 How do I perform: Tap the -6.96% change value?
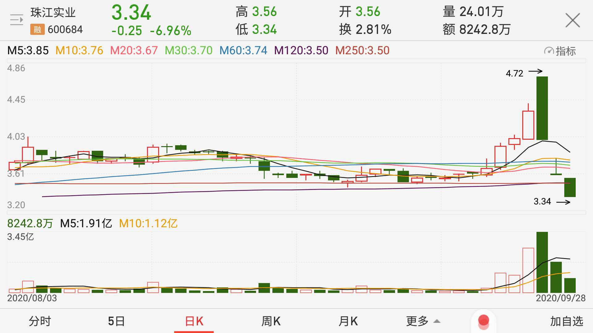(x=171, y=31)
